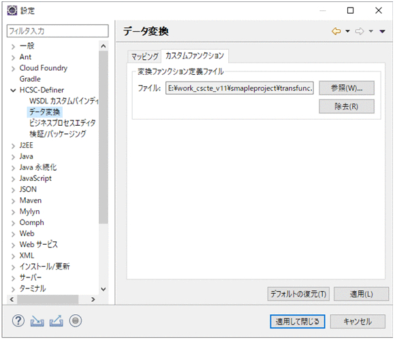Expand the Java tree node
This screenshot has height=340, width=395.
(13, 157)
